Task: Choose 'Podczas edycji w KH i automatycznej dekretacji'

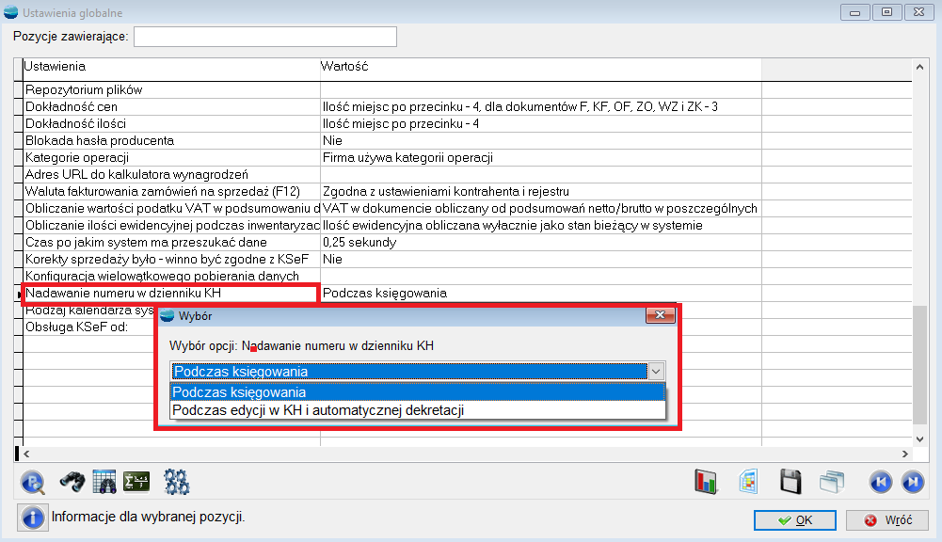Action: (418, 410)
